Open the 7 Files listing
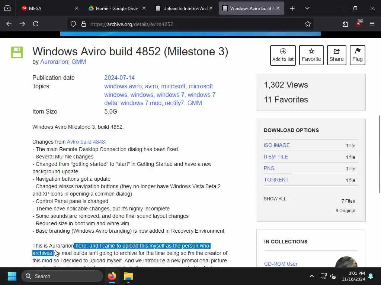The width and height of the screenshot is (381, 285). 348,201
